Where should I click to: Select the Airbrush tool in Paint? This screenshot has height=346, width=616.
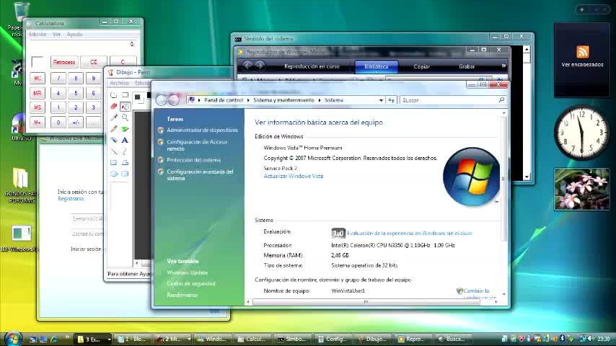113,140
